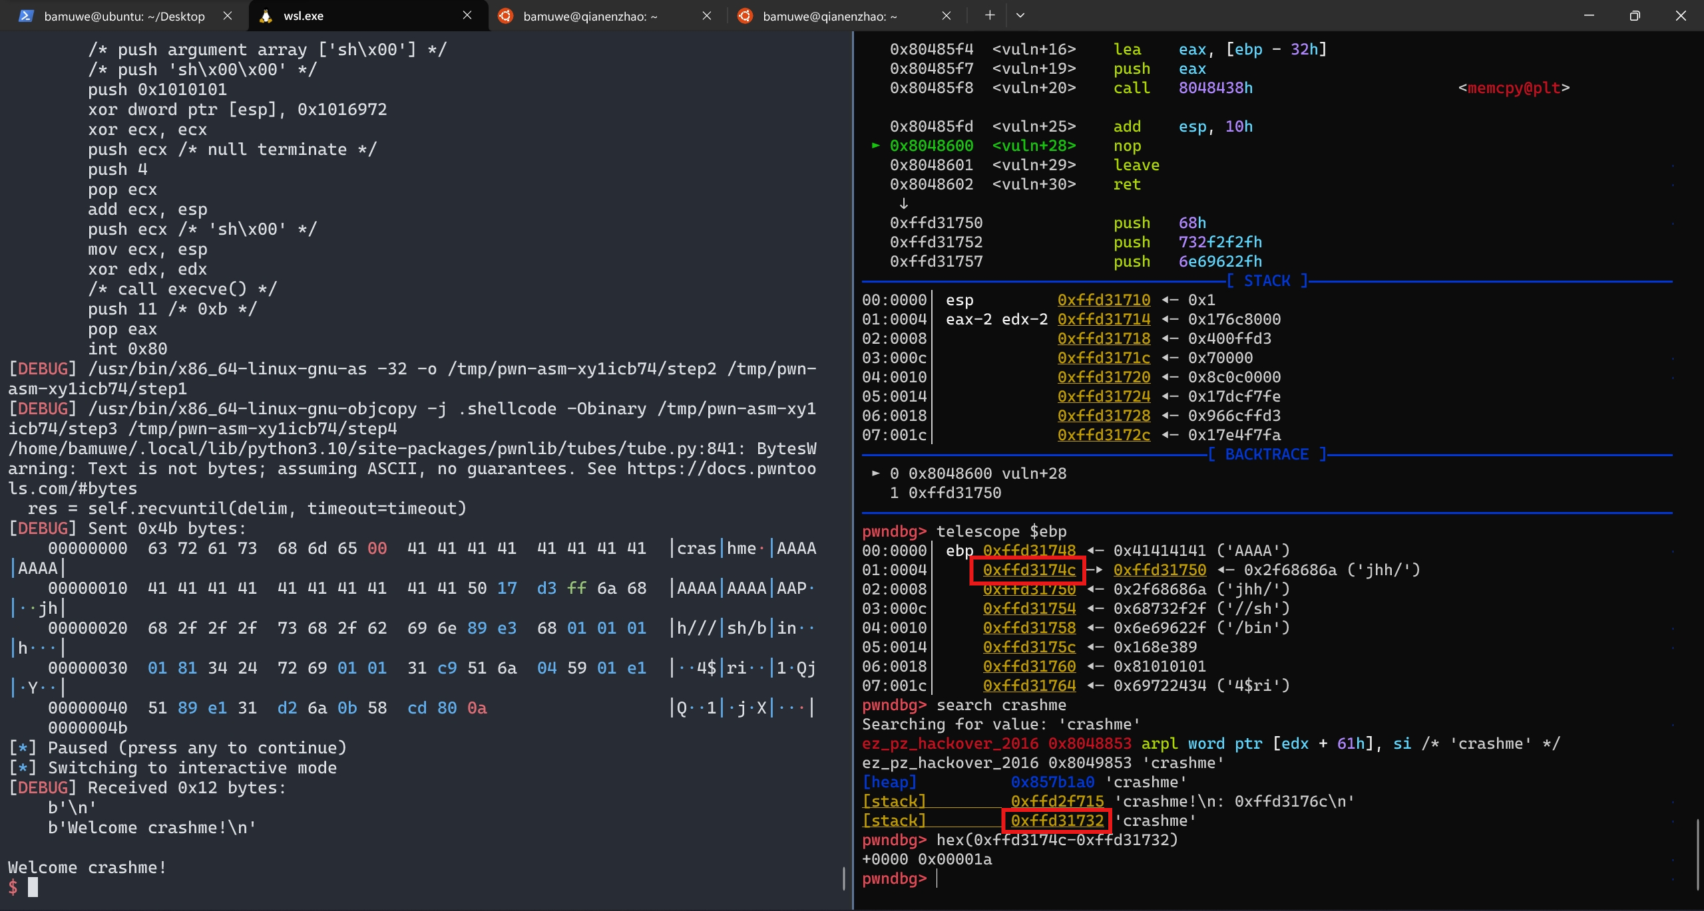The width and height of the screenshot is (1704, 911).
Task: Click current instruction address 0x8048600
Action: (931, 146)
